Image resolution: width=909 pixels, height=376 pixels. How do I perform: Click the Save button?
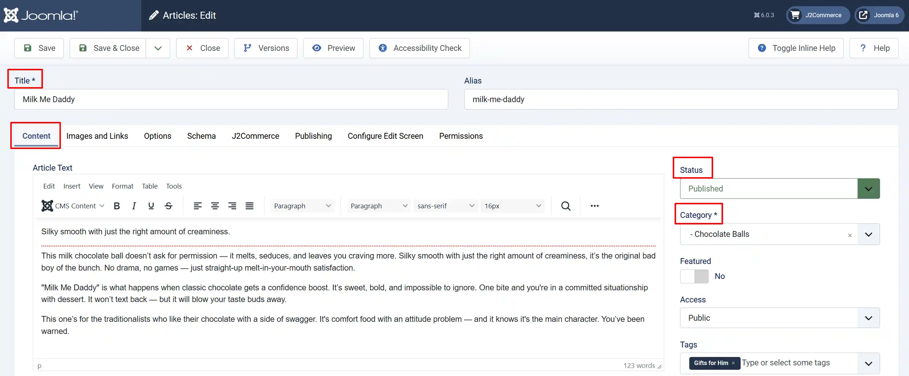pos(39,48)
